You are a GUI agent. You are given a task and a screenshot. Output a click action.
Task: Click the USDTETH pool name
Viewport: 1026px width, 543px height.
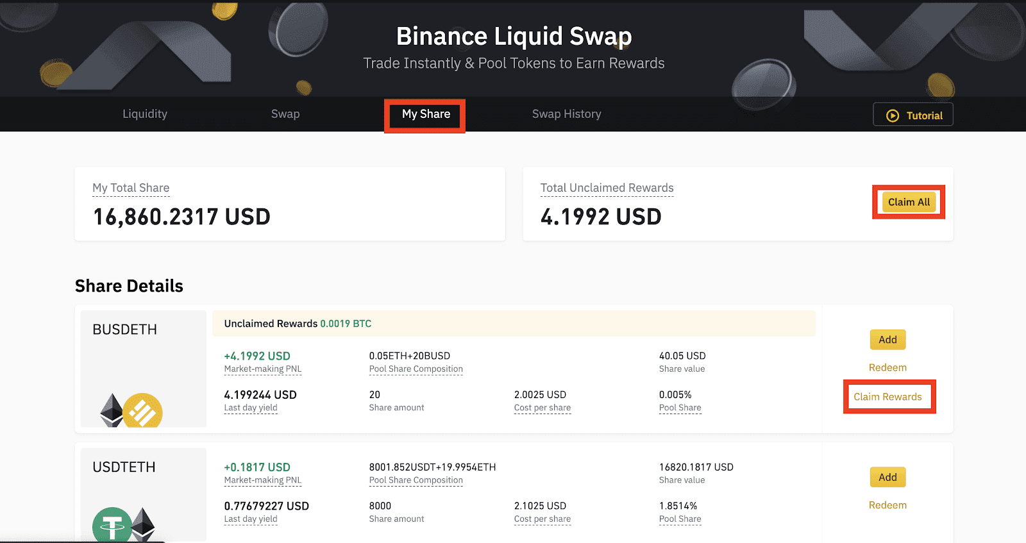pyautogui.click(x=124, y=467)
